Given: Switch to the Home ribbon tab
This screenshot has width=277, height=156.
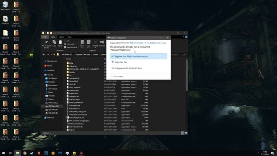Looking at the screenshot, I should click(x=53, y=37).
